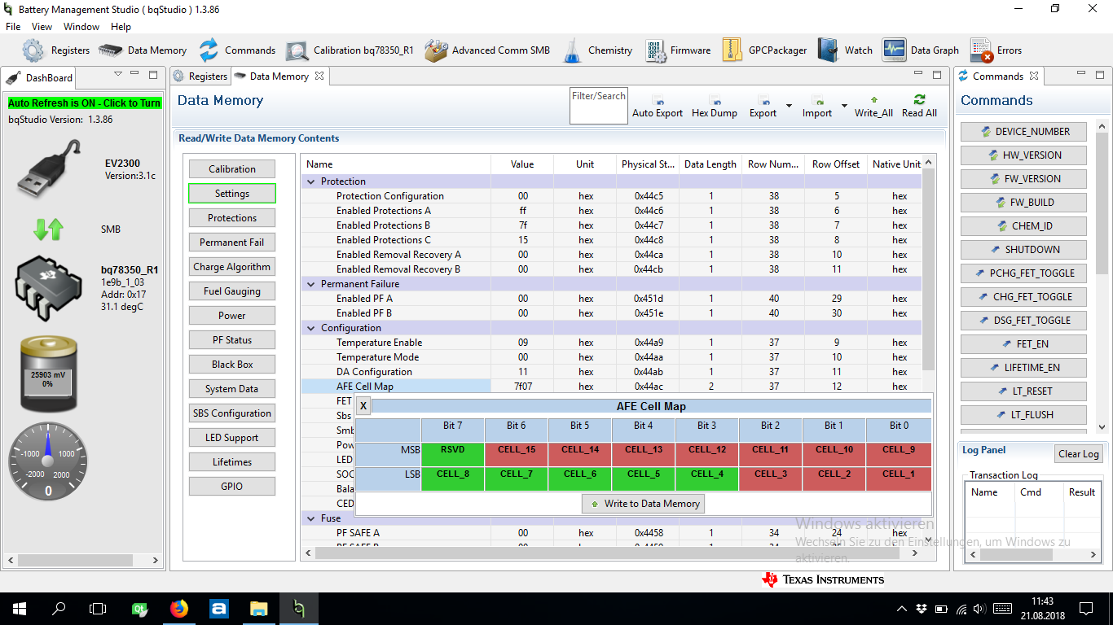
Task: Open the Protections data memory category
Action: [232, 218]
